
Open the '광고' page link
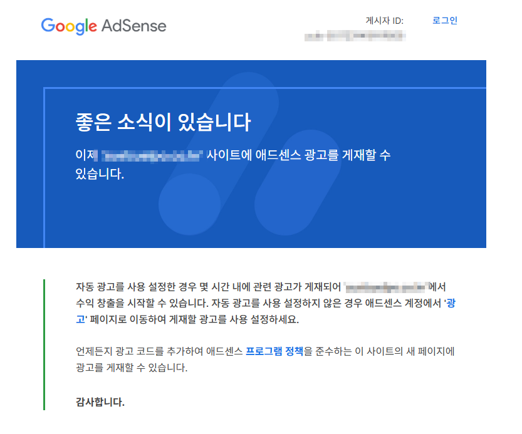tap(451, 303)
